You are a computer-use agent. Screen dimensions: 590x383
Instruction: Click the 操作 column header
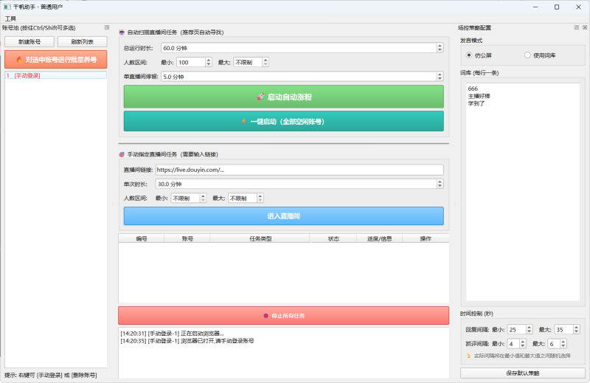click(426, 238)
